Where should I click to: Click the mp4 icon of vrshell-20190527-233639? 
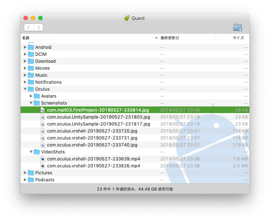[43, 159]
